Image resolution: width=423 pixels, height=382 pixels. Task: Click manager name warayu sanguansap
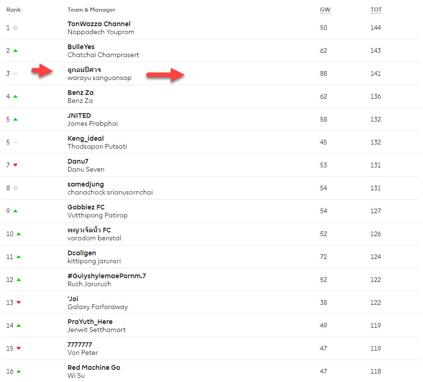99,78
